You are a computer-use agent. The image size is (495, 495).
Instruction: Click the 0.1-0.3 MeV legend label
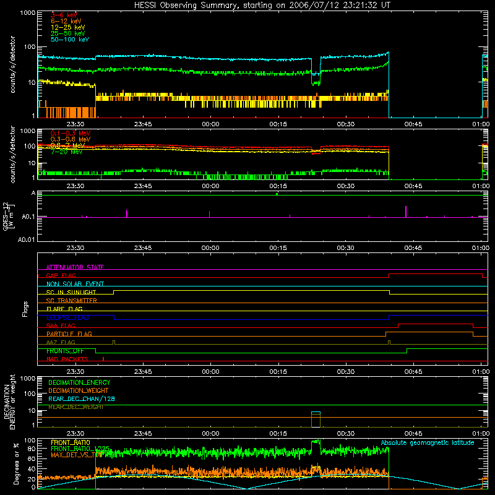click(71, 133)
